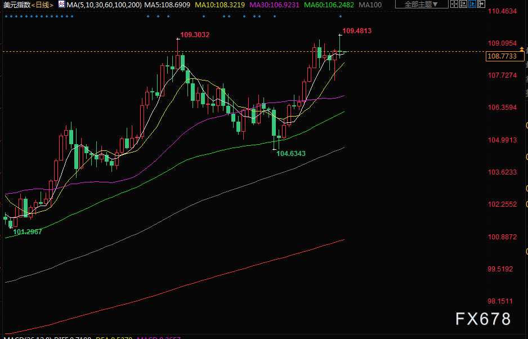Screen dimensions: 528x339
Task: Click the 109.4813 high price marker
Action: [357, 31]
